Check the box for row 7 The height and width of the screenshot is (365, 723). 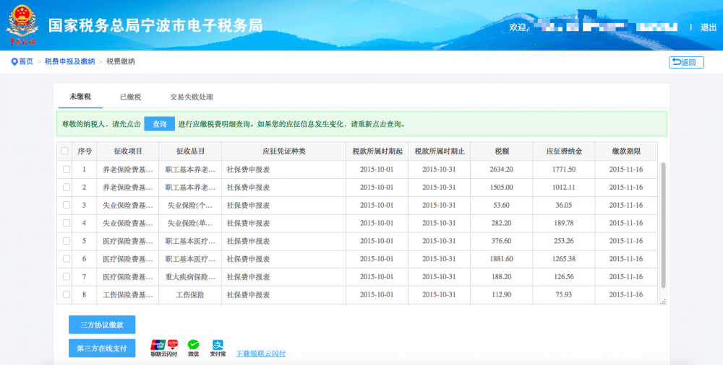[x=67, y=276]
